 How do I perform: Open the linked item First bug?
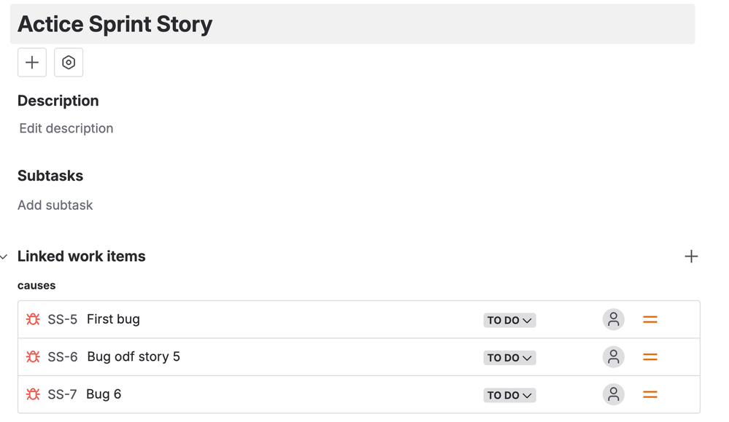tap(113, 319)
